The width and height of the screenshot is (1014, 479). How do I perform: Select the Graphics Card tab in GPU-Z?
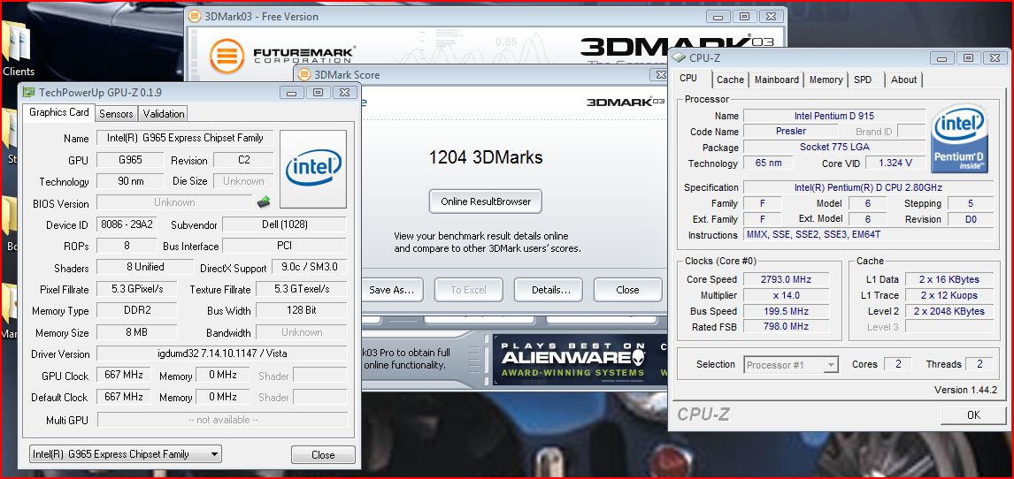pos(59,112)
